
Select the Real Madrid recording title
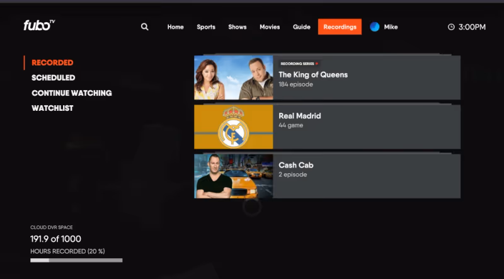pos(300,116)
